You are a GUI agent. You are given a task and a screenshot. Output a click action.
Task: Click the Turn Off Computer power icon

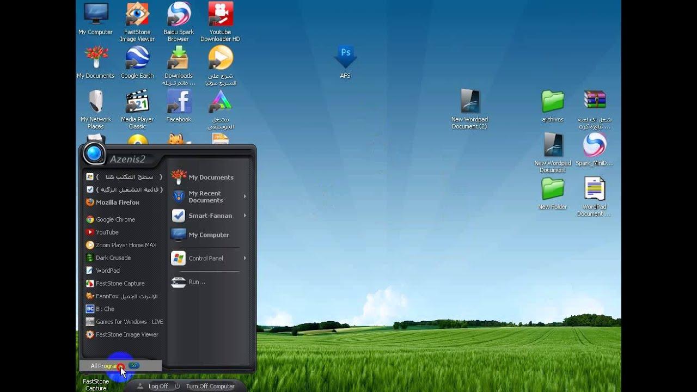click(178, 386)
